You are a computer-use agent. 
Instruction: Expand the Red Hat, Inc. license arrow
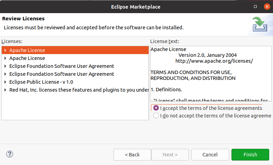pos(6,90)
